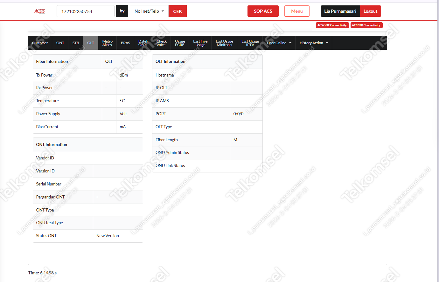Click the OLT Type label
The width and height of the screenshot is (439, 282).
pyautogui.click(x=164, y=127)
